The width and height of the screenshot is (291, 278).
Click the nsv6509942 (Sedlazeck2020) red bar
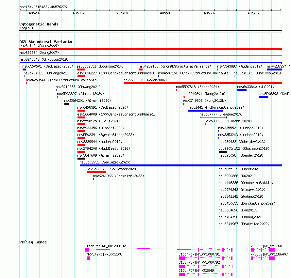click(96, 172)
